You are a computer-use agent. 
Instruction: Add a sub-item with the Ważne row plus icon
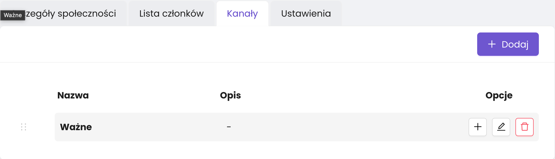point(477,127)
